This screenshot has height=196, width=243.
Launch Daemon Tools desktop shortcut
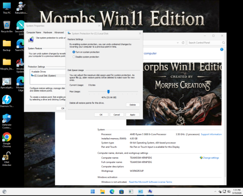(7, 102)
